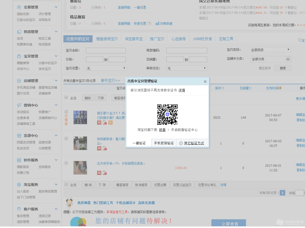Open the 宝贝类目 全部类目 dropdown
The height and width of the screenshot is (228, 305).
pos(270,50)
